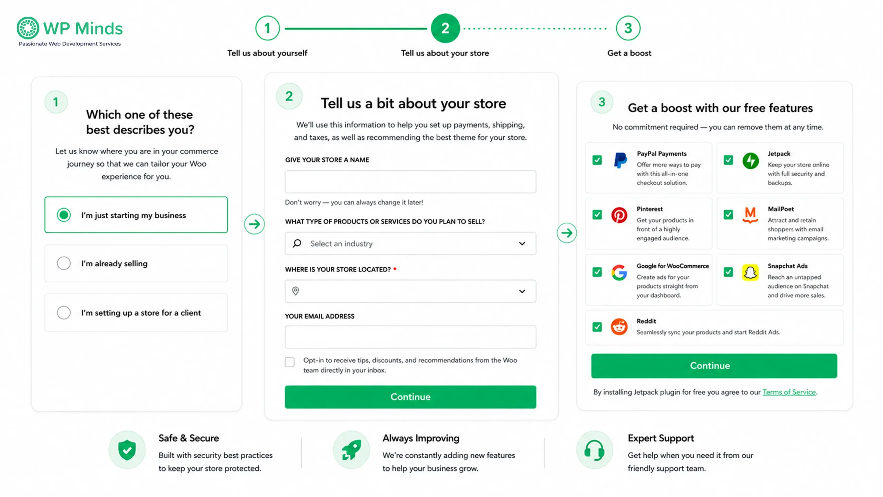Focus the store name input field
883x497 pixels.
[x=410, y=182]
